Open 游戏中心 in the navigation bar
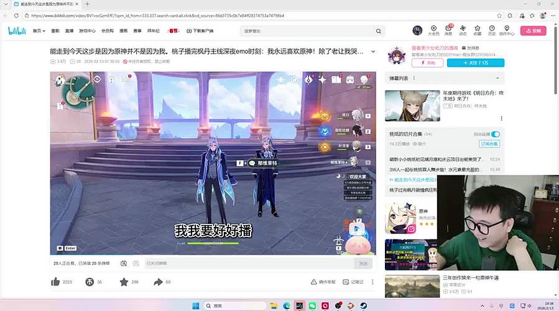 [x=87, y=31]
